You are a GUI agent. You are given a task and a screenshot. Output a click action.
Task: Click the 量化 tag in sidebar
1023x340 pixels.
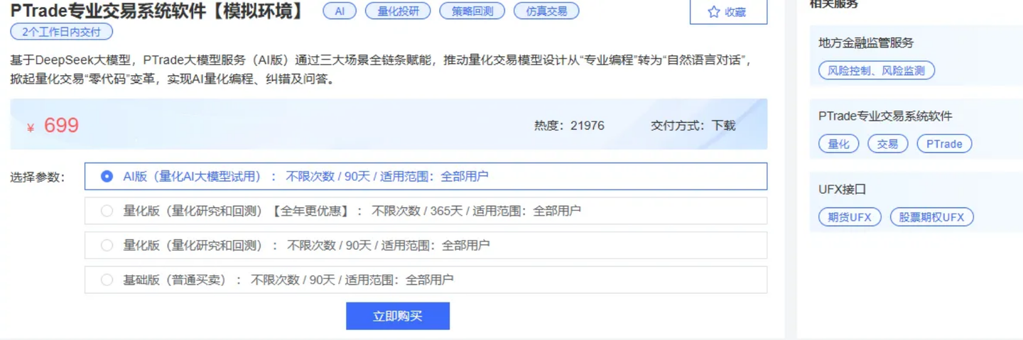point(838,144)
